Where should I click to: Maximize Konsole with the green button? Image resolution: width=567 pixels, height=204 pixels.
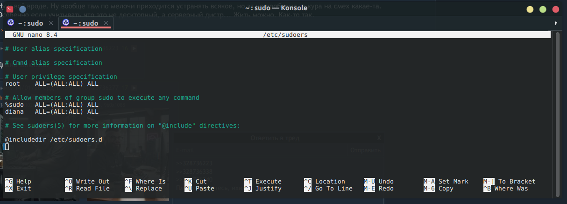click(543, 9)
